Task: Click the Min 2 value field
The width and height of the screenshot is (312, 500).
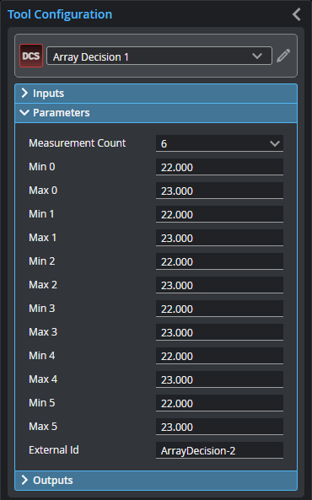Action: [x=219, y=261]
